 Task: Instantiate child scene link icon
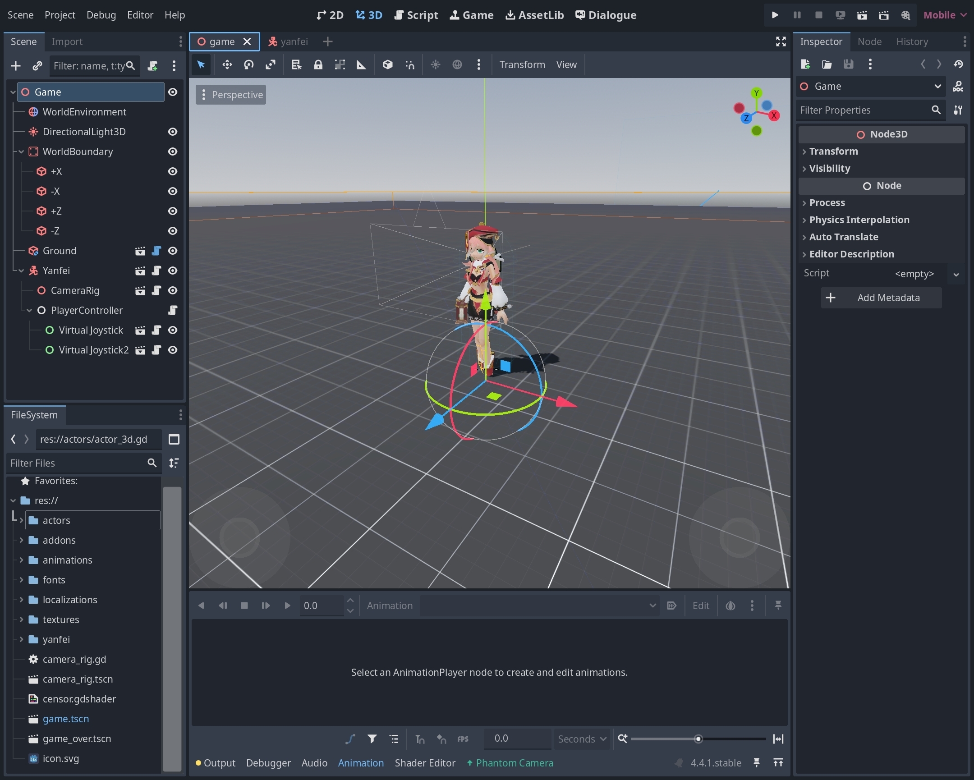point(37,66)
